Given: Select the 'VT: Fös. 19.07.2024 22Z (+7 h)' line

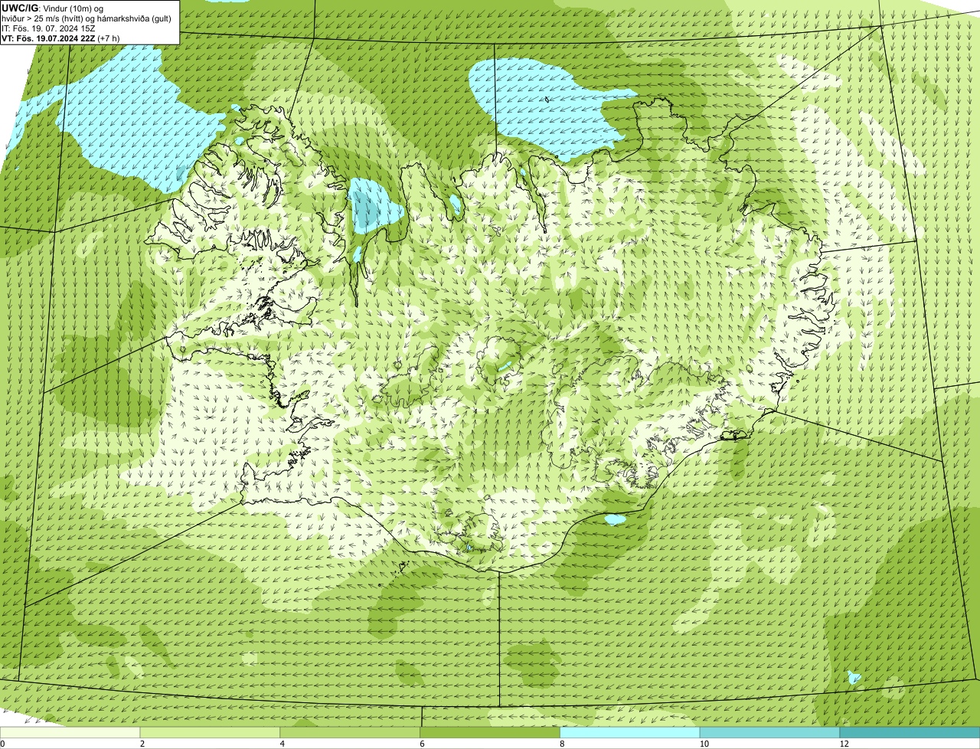Looking at the screenshot, I should click(x=60, y=38).
